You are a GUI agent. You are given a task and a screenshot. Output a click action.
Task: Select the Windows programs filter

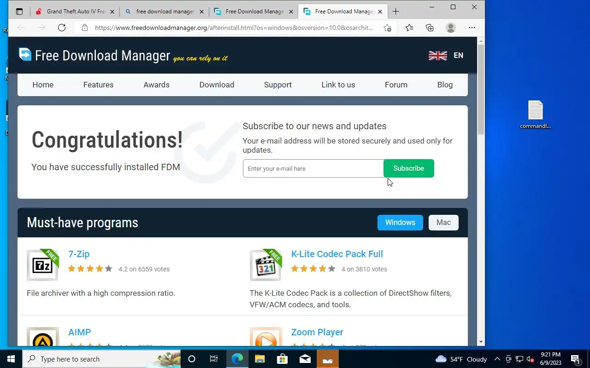pyautogui.click(x=400, y=223)
